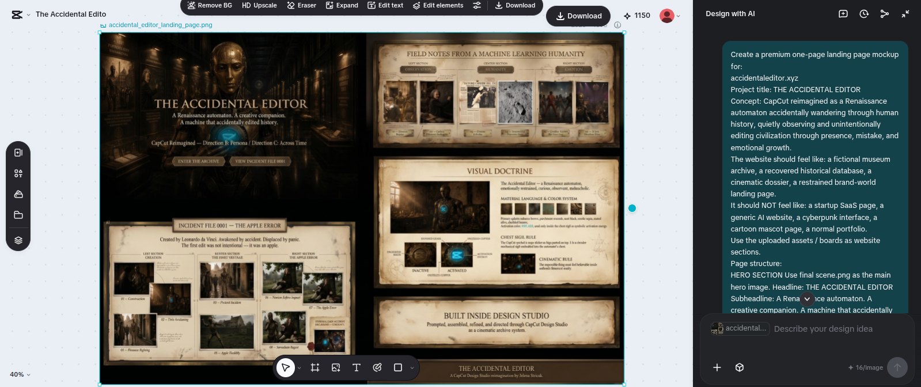921x387 pixels.
Task: Open the 40% zoom level dropdown
Action: [x=20, y=374]
